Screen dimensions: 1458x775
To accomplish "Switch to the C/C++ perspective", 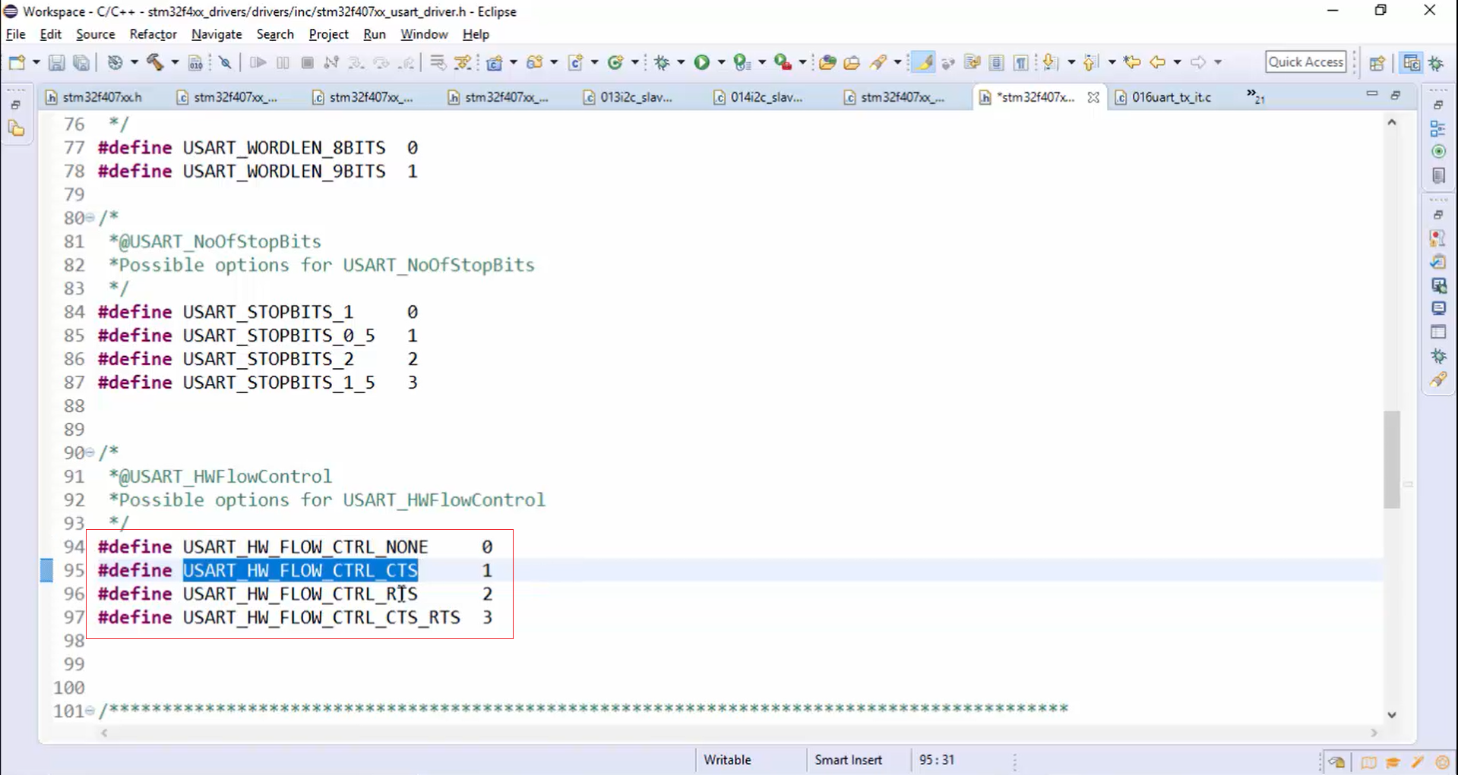I will (1412, 62).
